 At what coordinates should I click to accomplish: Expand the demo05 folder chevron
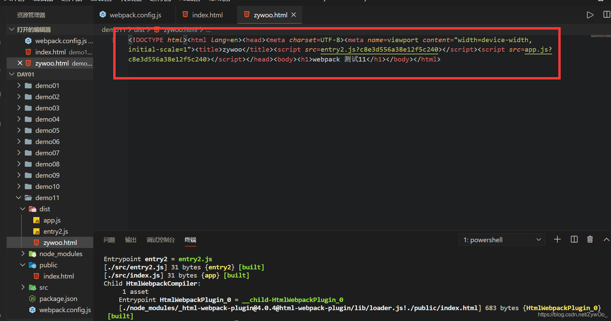pos(19,130)
